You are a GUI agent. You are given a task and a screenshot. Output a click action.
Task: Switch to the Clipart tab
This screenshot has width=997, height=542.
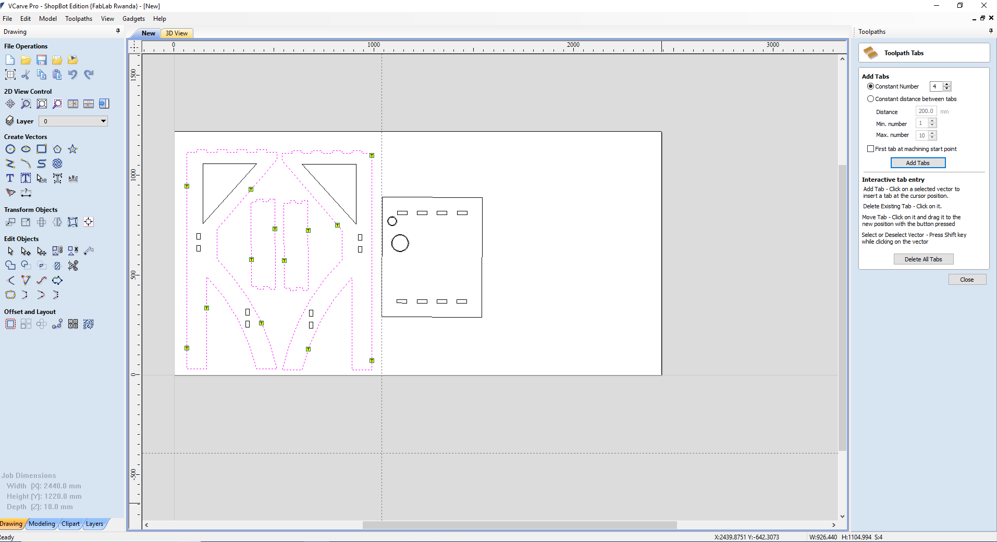point(70,524)
